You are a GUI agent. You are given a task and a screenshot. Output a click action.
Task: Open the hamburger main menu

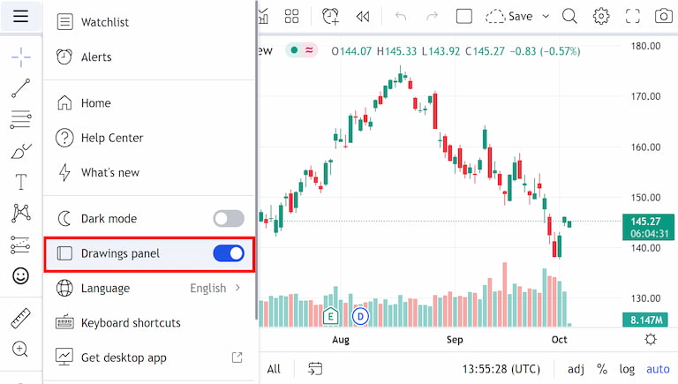[20, 17]
